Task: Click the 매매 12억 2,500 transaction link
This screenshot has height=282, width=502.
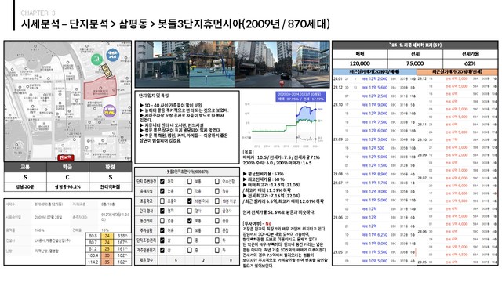Action: click(x=375, y=96)
